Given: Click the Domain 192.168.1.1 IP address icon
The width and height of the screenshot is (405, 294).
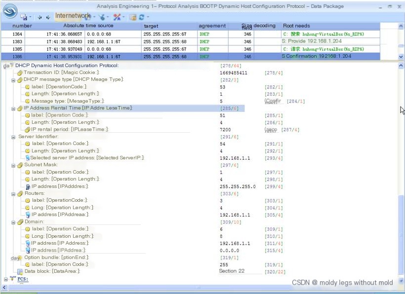Looking at the screenshot, I should 28,243.
